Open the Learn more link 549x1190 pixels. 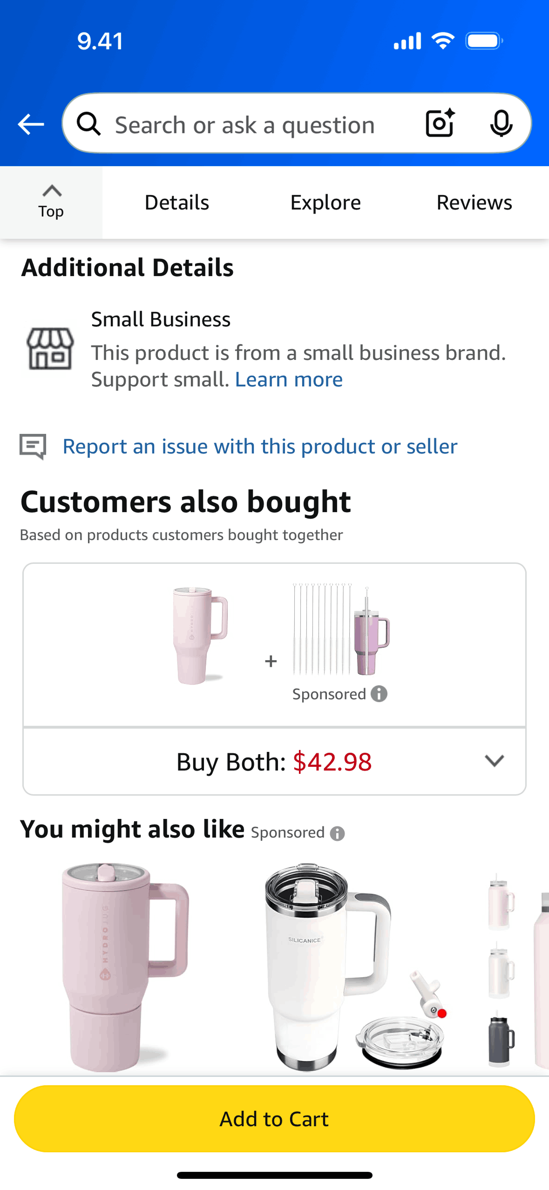click(x=289, y=379)
